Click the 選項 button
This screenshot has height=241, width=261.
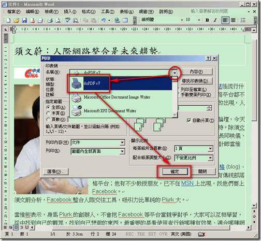(x=56, y=172)
